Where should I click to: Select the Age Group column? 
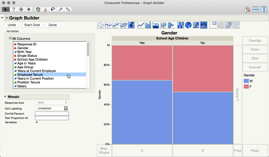click(25, 67)
